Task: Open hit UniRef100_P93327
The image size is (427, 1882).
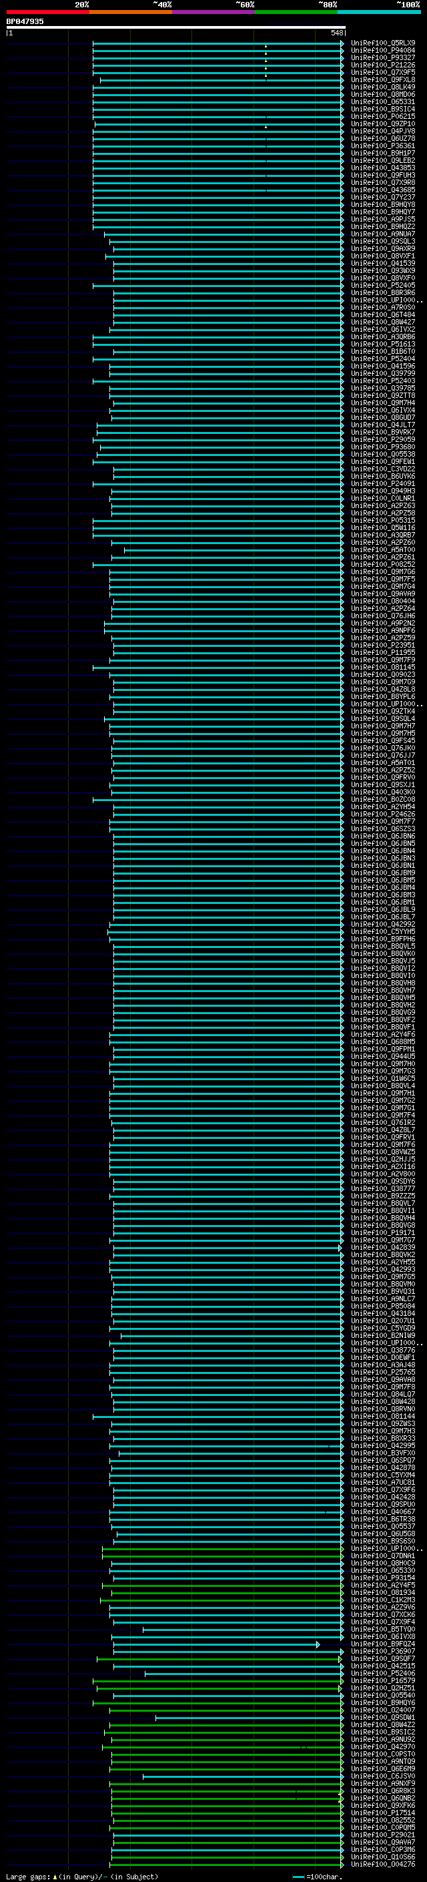Action: (x=382, y=57)
